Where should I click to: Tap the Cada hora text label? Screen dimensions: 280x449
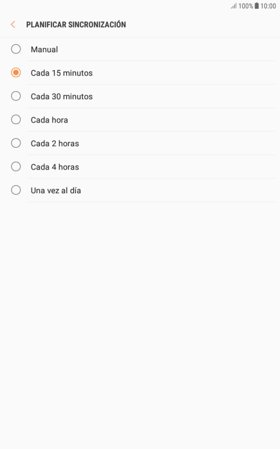(49, 120)
